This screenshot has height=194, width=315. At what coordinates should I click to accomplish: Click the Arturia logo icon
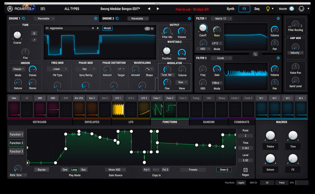tap(9, 8)
